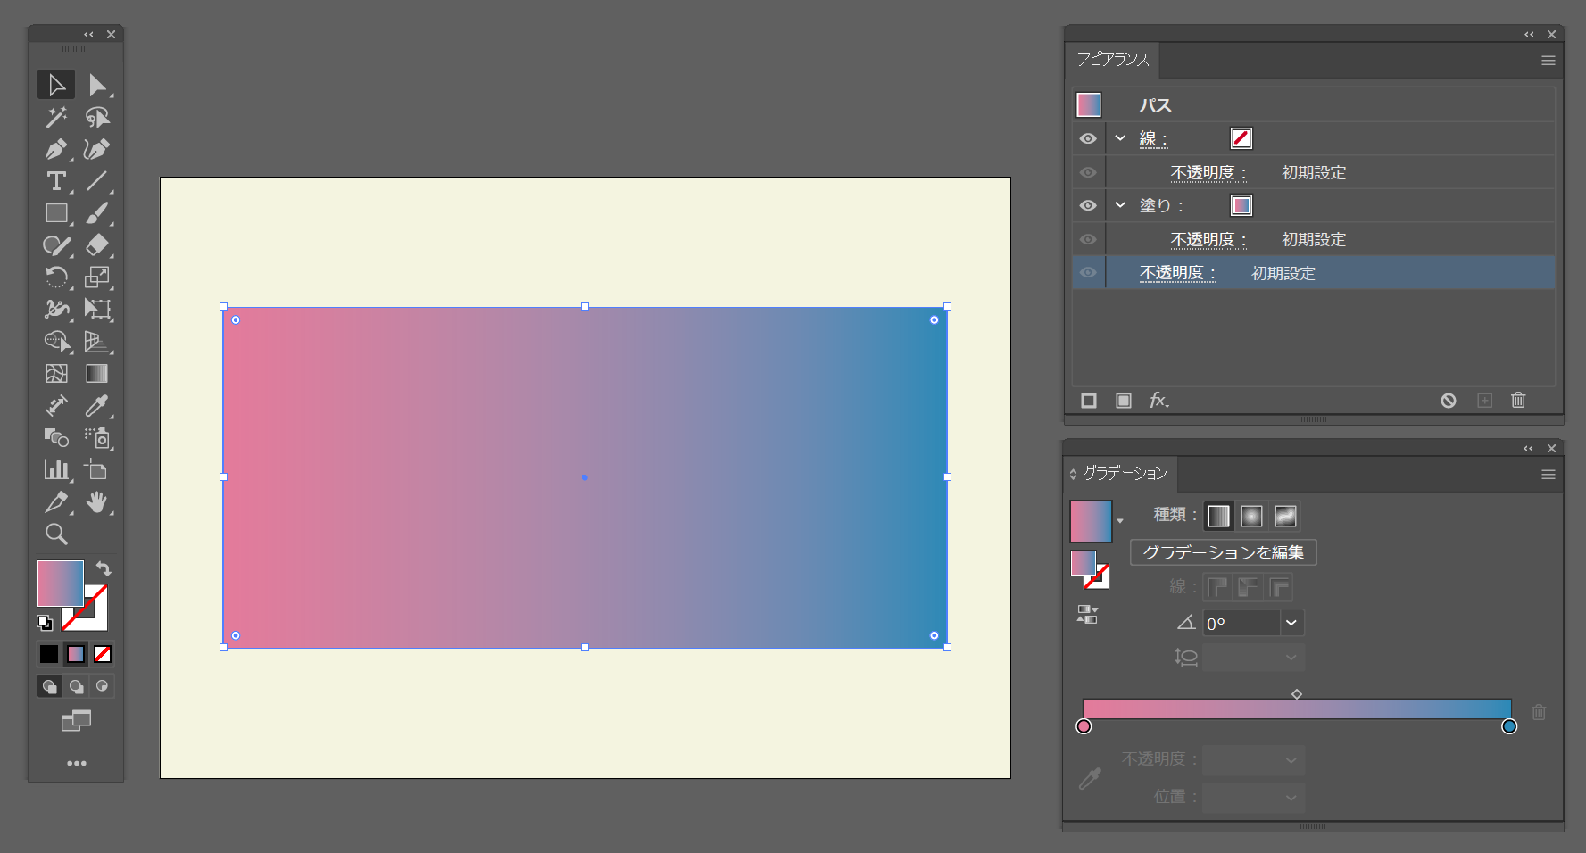Click the アピアランス panel tab

coord(1112,60)
